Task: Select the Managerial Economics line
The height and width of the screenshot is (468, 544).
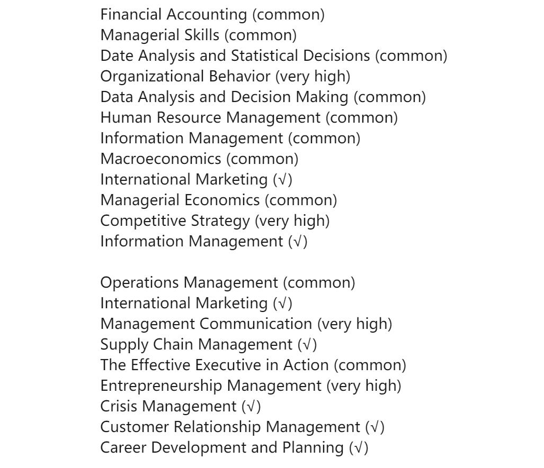Action: pyautogui.click(x=218, y=200)
